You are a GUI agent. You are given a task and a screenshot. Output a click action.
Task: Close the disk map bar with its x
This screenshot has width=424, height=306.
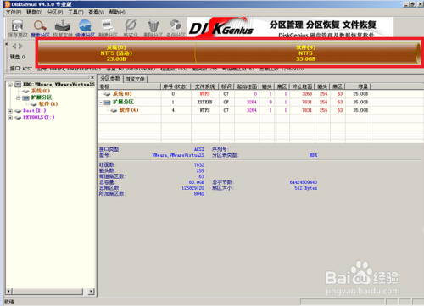7,44
